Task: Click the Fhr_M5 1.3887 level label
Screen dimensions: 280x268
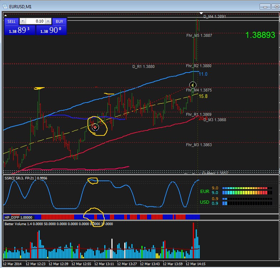Action: (199, 35)
